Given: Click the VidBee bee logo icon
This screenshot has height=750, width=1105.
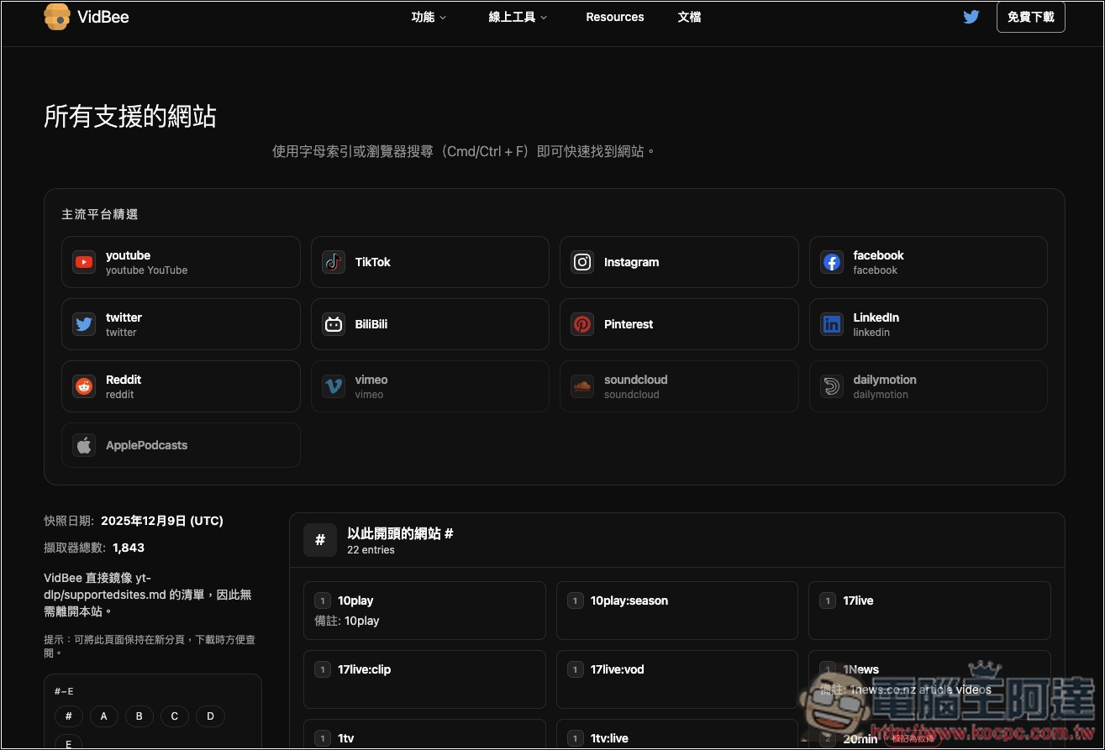Looking at the screenshot, I should [57, 17].
